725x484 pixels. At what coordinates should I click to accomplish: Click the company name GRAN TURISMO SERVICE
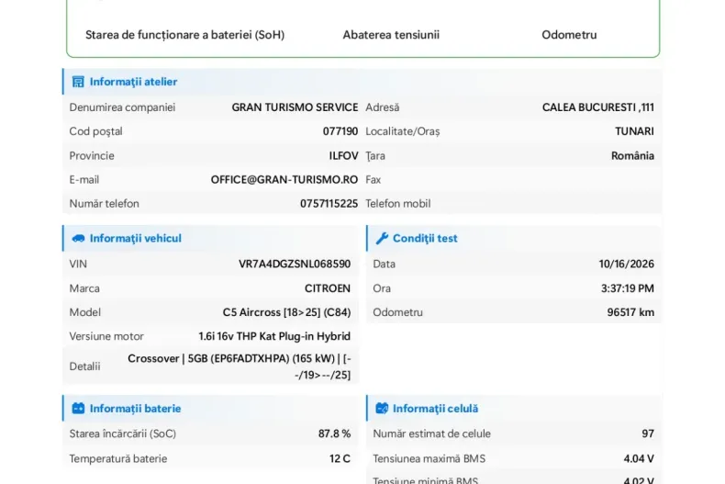(295, 107)
